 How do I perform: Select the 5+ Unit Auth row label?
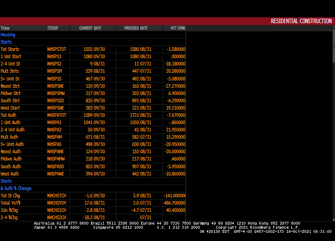12,144
